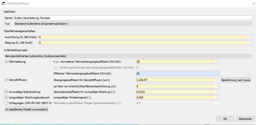Expand the h_c Wärmeübergangskoeffizient dropdown
The height and width of the screenshot is (125, 256).
click(217, 62)
